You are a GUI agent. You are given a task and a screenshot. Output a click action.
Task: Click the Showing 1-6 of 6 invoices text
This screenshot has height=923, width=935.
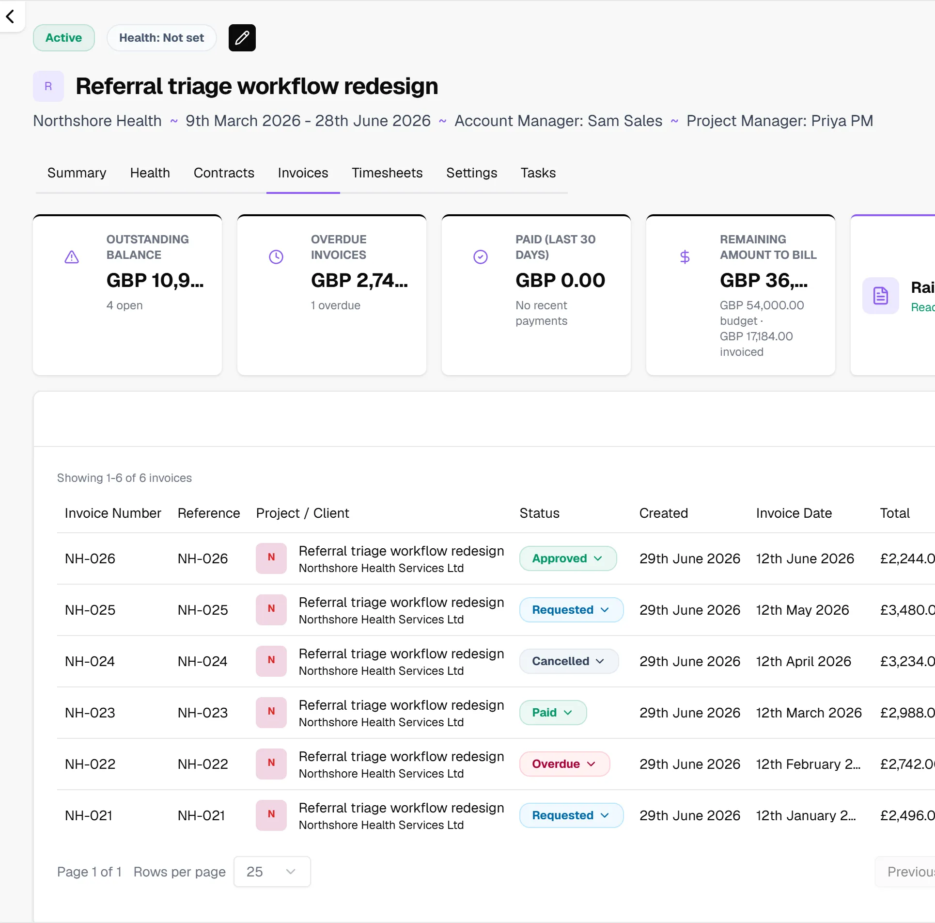[x=125, y=478]
